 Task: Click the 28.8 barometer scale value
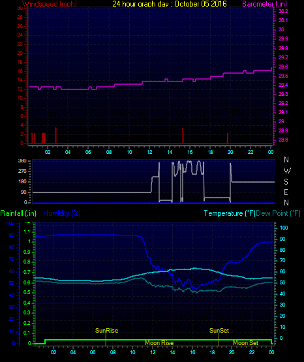pyautogui.click(x=283, y=140)
